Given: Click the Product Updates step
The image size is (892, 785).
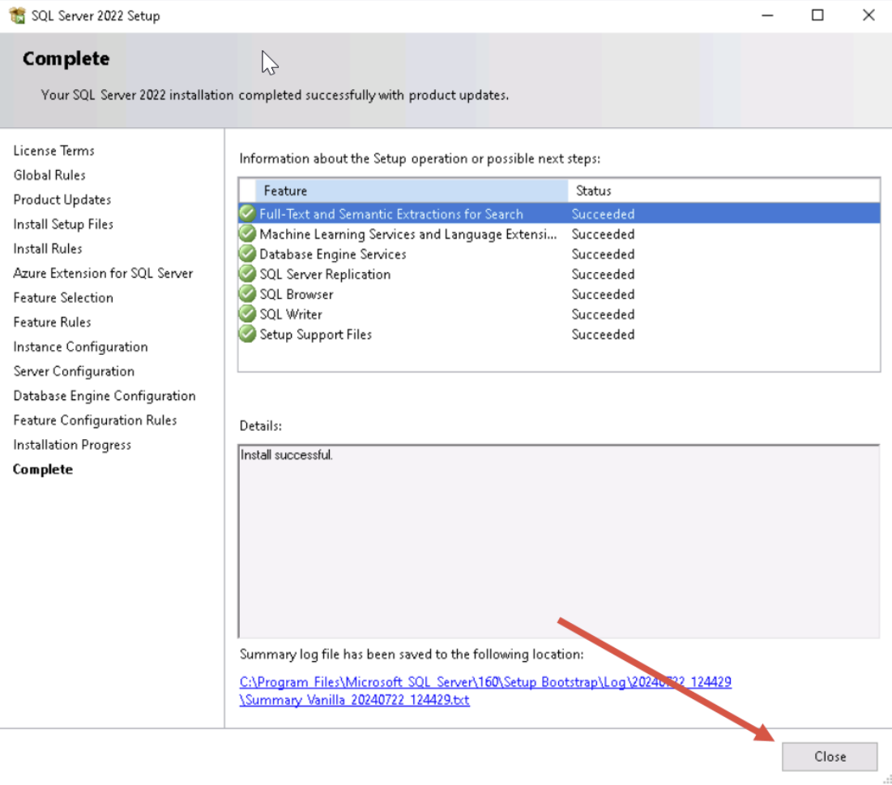Looking at the screenshot, I should coord(62,199).
